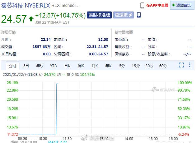Viewport: 196px width, 143px height.
Task: Select the YTD chart tab
Action: 54,66
